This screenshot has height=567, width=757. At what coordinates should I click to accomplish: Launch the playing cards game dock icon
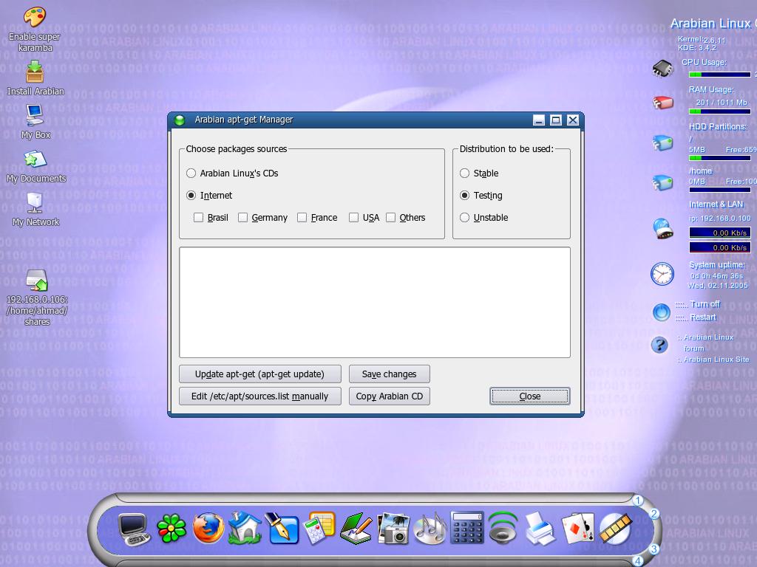[578, 529]
